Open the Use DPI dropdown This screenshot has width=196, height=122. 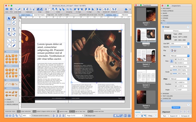180,44
